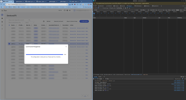Viewport: 186px width, 100px height.
Task: Toggle the Preserve log checkbox
Action: tap(102, 8)
